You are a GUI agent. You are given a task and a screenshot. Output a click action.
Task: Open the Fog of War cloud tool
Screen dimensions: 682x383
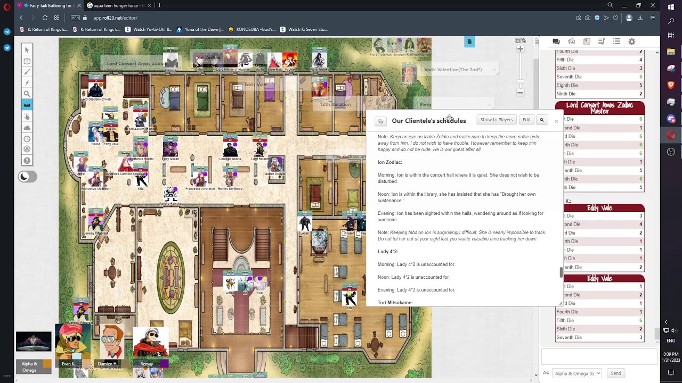click(27, 128)
